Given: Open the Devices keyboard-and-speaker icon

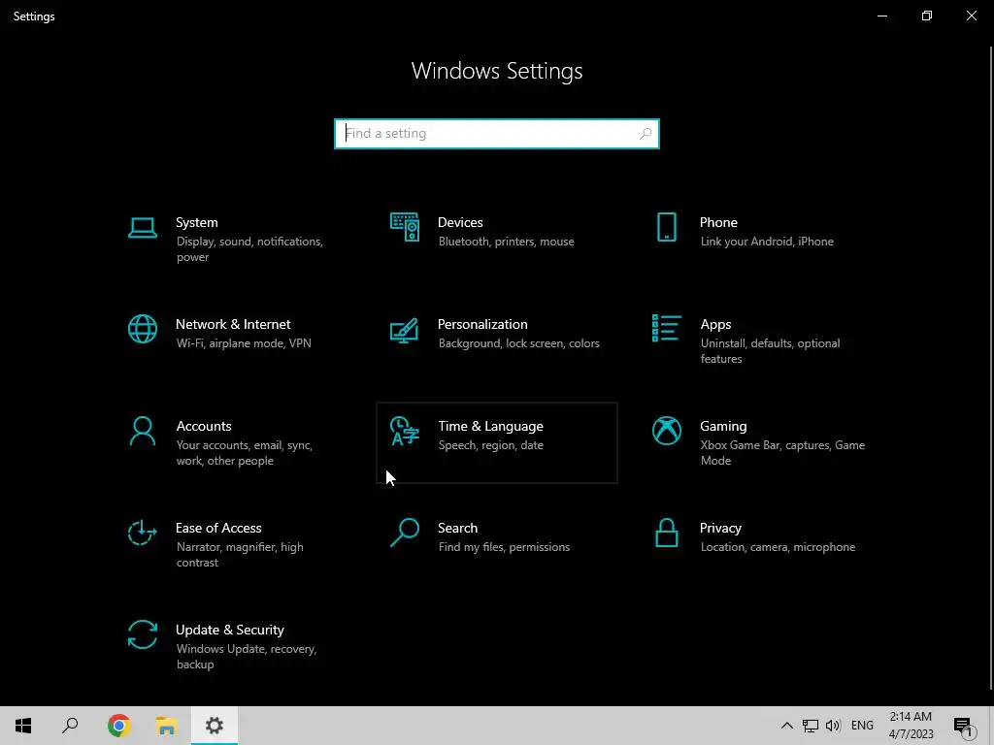Looking at the screenshot, I should pyautogui.click(x=405, y=227).
